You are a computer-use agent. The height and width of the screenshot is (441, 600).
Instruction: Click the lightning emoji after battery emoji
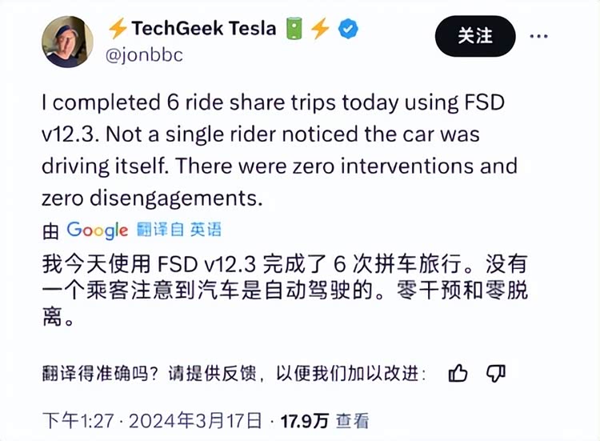[321, 30]
